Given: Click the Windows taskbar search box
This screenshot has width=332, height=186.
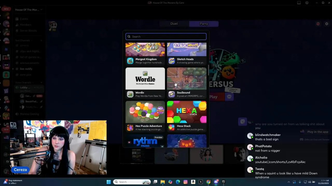Looking at the screenshot, I should pyautogui.click(x=132, y=182).
